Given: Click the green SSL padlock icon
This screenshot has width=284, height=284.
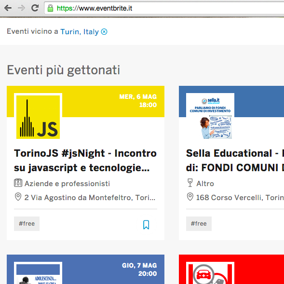Looking at the screenshot, I should click(x=50, y=8).
